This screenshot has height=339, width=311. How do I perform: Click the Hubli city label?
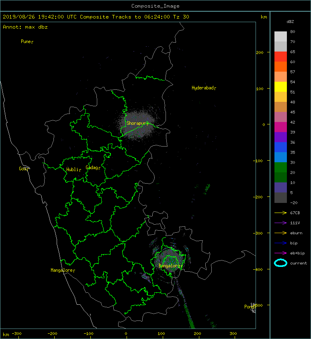coord(74,169)
